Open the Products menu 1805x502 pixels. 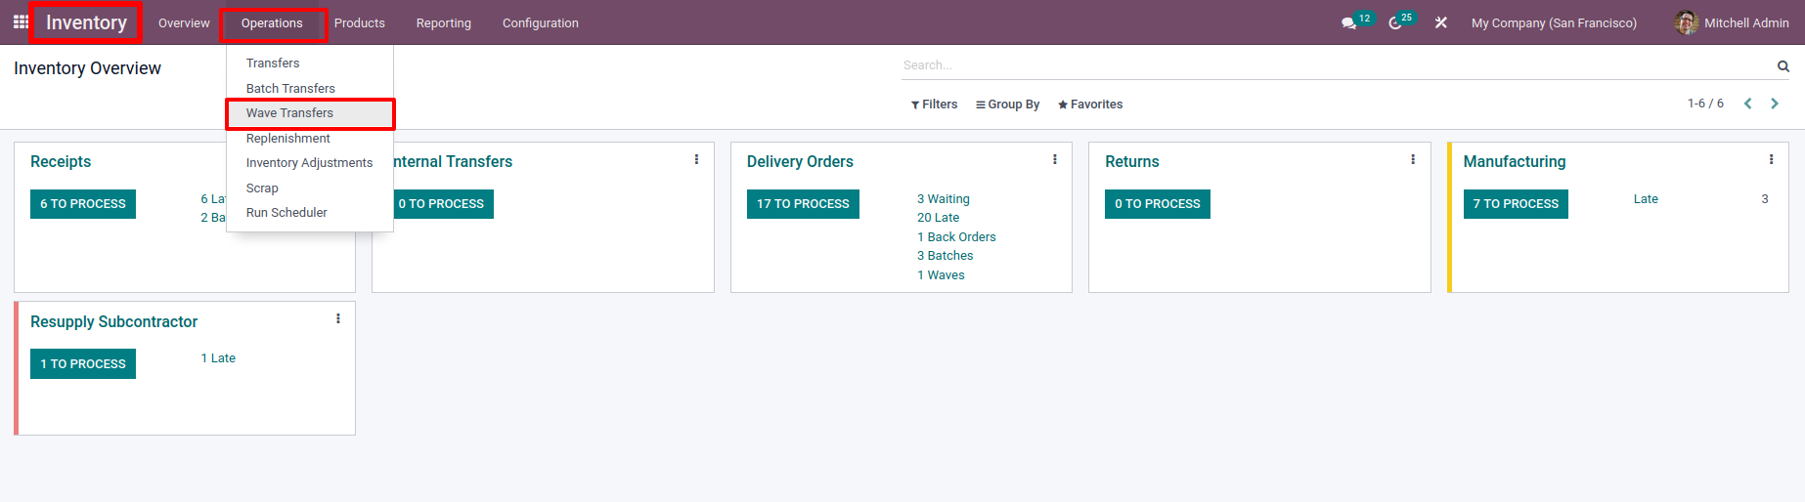[x=360, y=22]
